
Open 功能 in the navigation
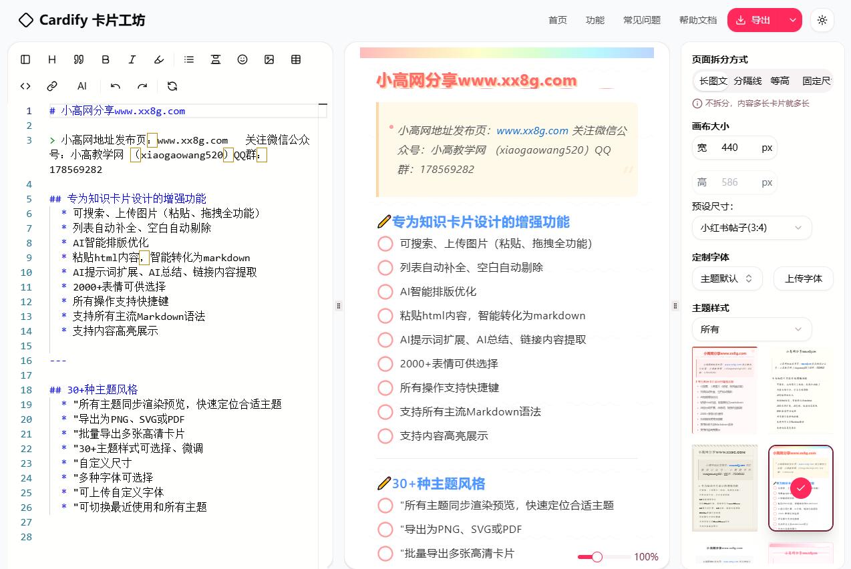(595, 20)
